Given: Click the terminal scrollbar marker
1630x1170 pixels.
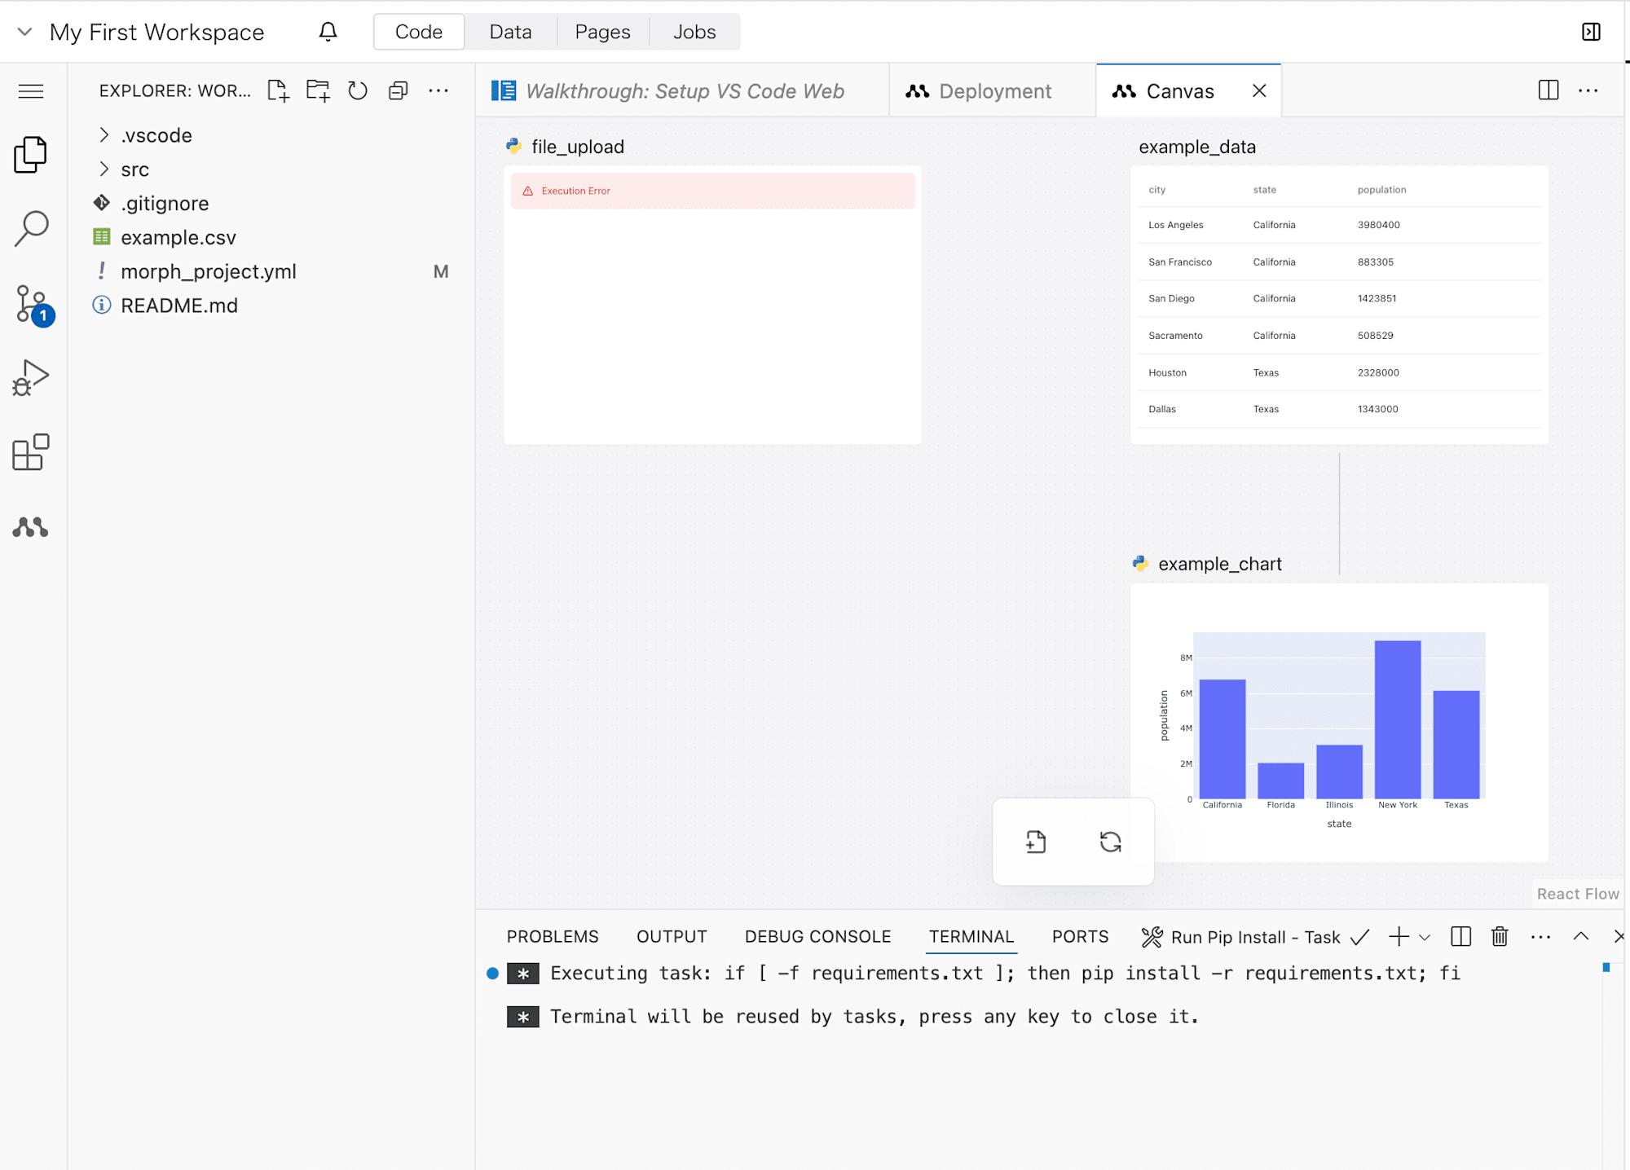Looking at the screenshot, I should click(1606, 967).
